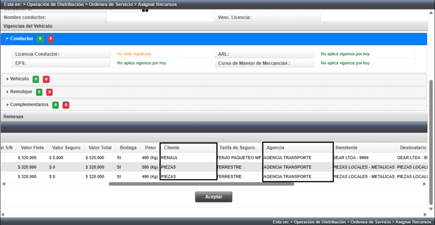Screen dimensions: 435x225
Task: Click the horizontal table scrollbar thumb
Action: pos(202,184)
